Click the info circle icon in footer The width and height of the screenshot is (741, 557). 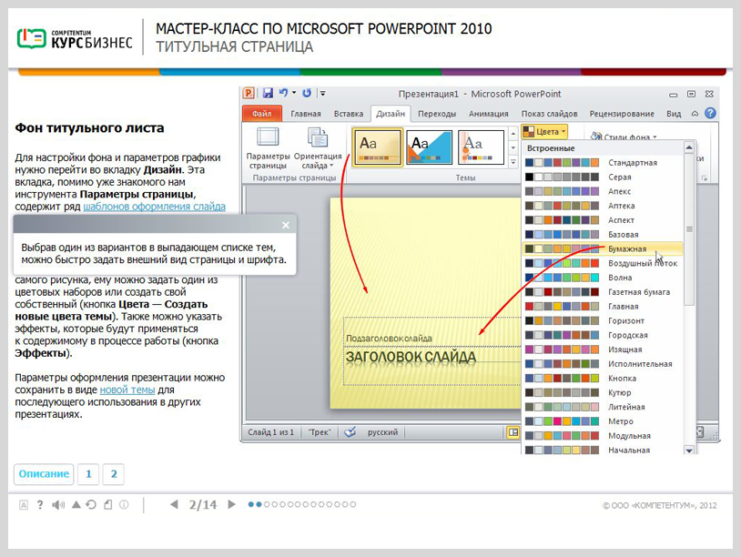(124, 505)
